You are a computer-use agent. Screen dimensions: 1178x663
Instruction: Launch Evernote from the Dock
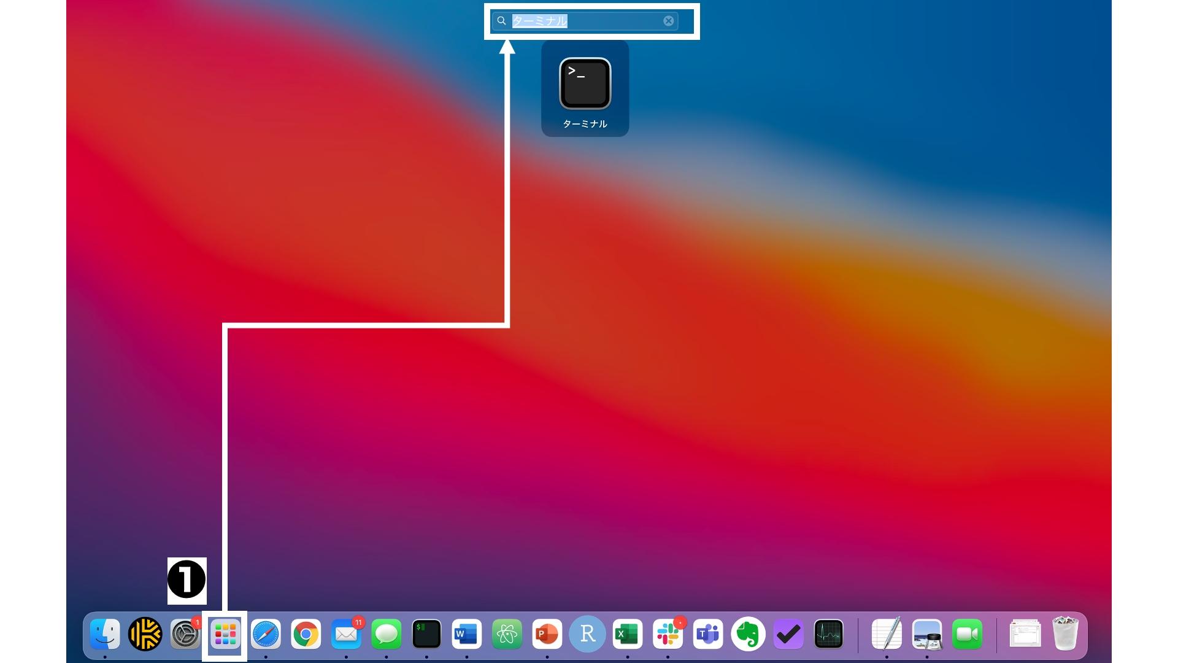point(748,634)
